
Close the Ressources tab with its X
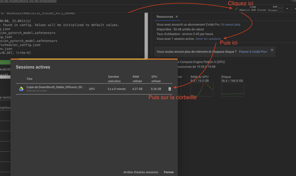pos(177,16)
